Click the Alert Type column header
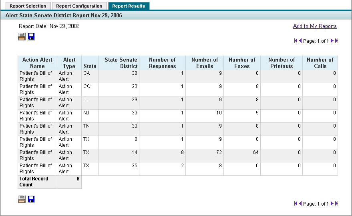This screenshot has height=216, width=352. point(69,63)
